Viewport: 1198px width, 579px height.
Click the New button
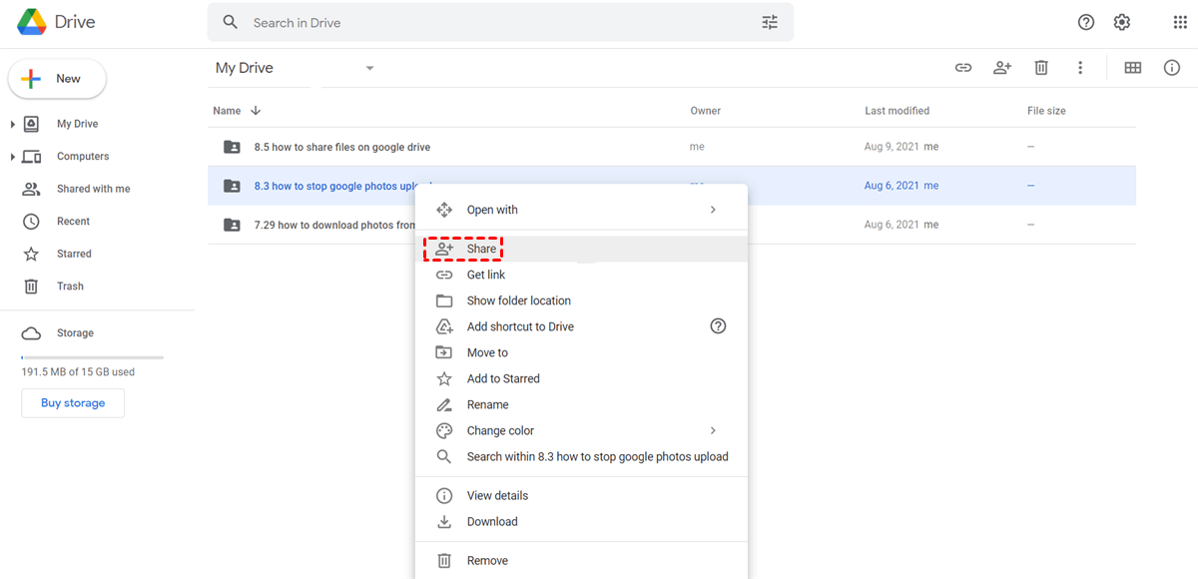(57, 79)
